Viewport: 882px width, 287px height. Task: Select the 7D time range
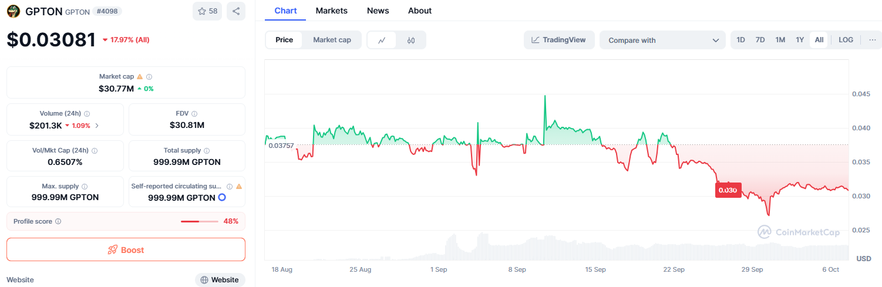(760, 40)
